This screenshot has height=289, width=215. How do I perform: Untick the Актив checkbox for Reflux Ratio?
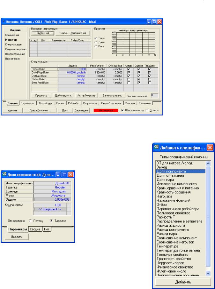pos(129,69)
